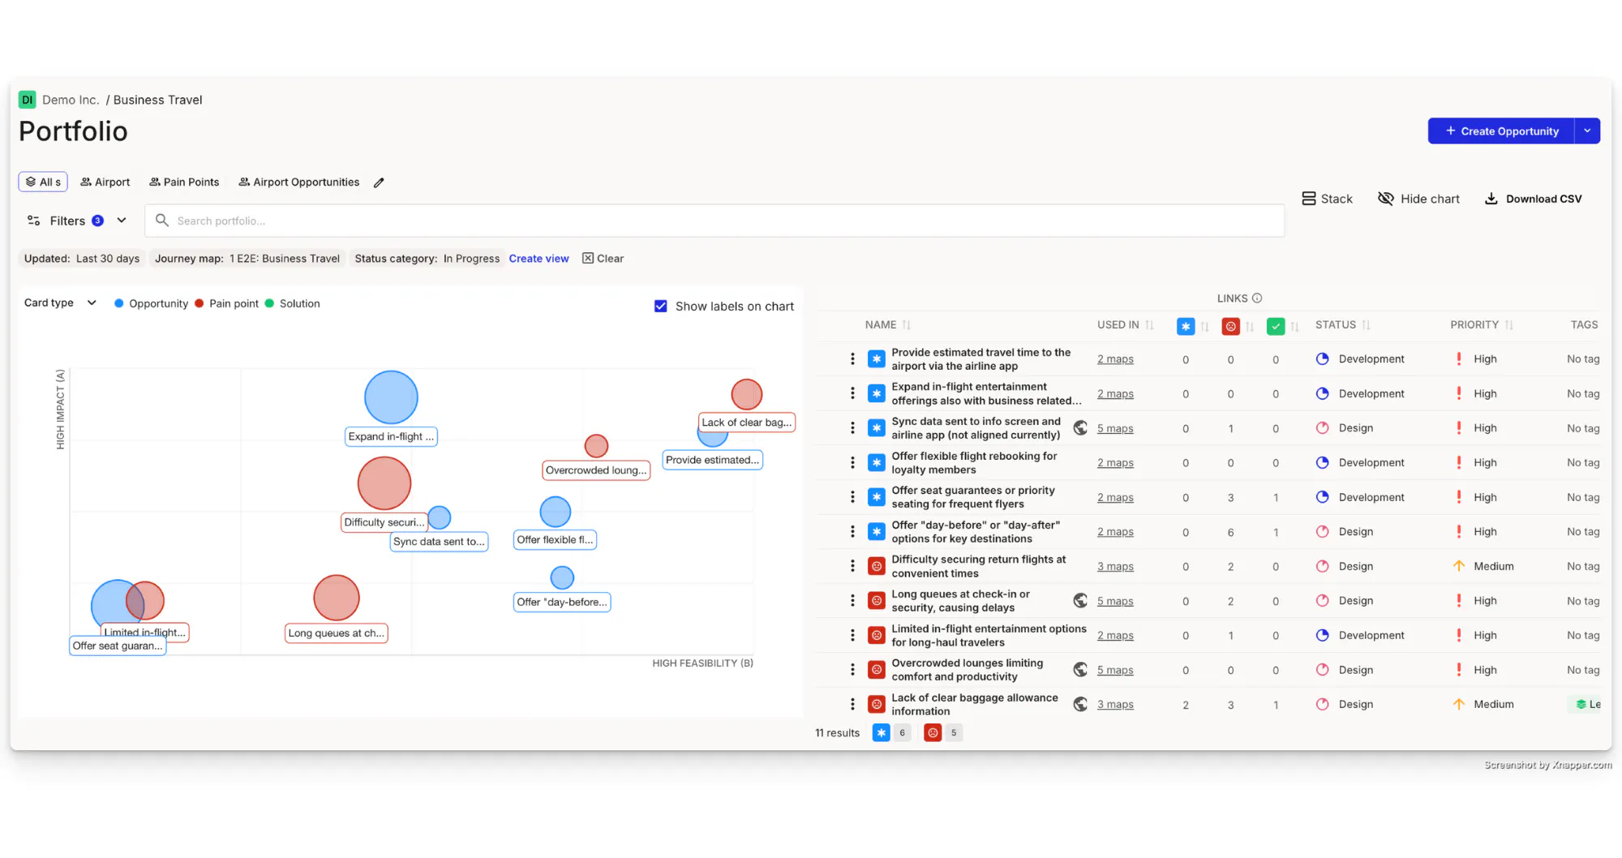Open Create Opportunity dropdown arrow

click(x=1587, y=131)
